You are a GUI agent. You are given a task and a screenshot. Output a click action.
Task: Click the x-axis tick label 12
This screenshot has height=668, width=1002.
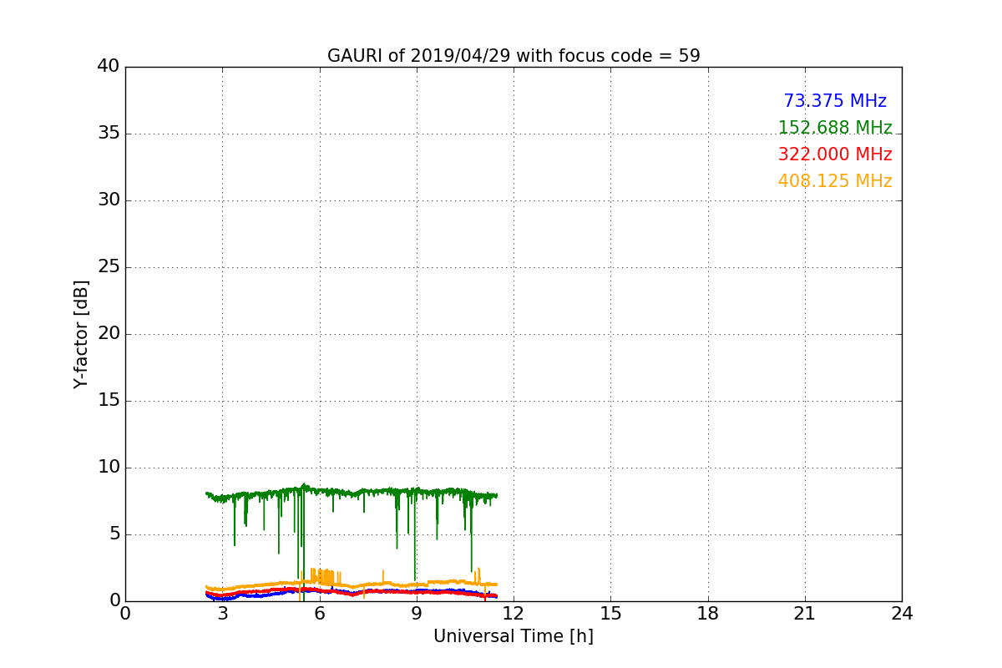coord(514,614)
